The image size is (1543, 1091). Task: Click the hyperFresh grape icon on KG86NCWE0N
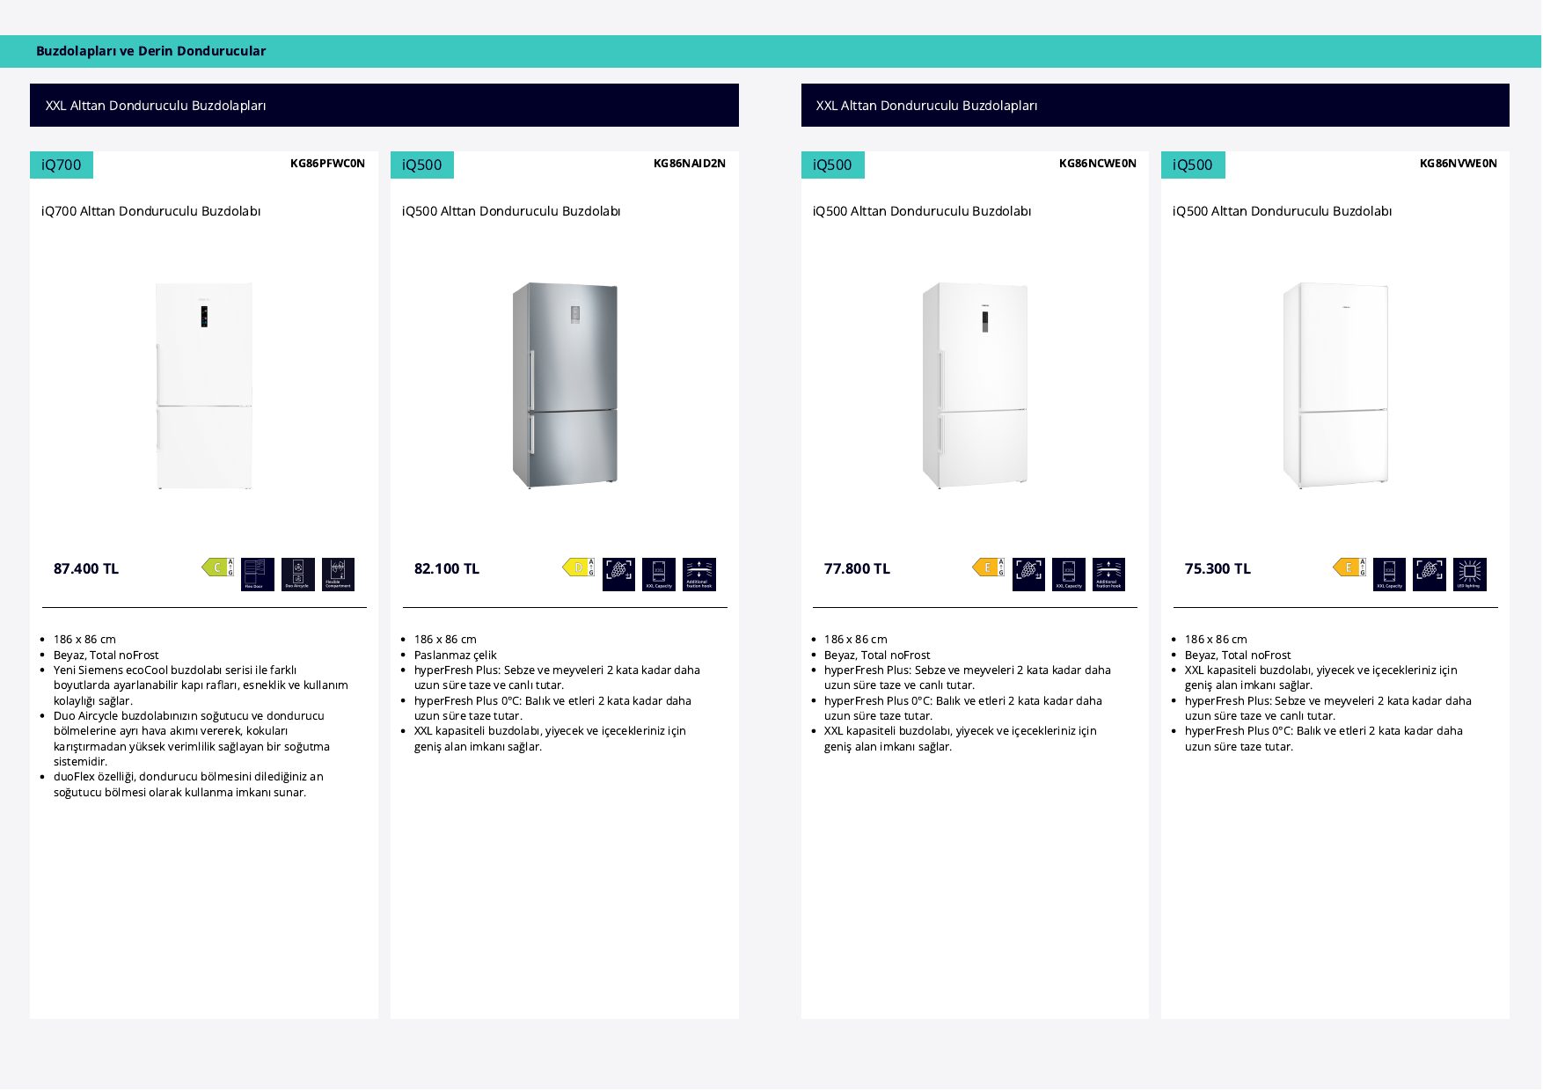point(1028,575)
